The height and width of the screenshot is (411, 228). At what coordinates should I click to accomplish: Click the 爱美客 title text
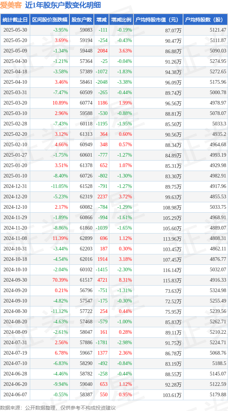(x=11, y=5)
